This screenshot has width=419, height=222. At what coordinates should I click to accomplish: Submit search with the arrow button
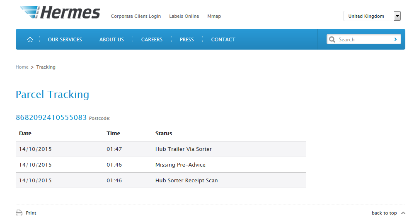pos(395,39)
